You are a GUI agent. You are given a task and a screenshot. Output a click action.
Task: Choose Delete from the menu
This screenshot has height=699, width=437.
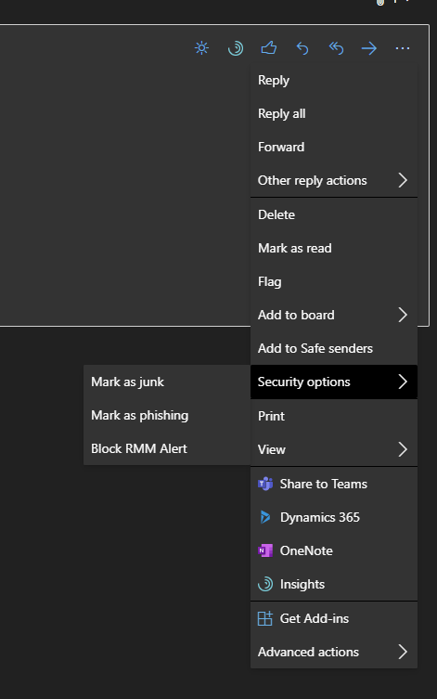334,214
